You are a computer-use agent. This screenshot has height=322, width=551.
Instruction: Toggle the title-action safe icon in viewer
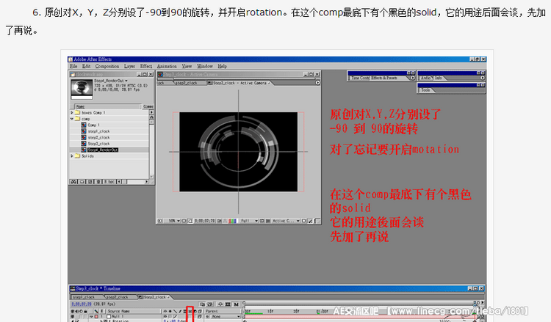click(184, 221)
